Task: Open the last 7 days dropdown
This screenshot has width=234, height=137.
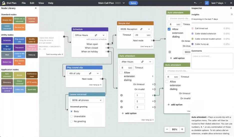Action: pyautogui.click(x=219, y=3)
